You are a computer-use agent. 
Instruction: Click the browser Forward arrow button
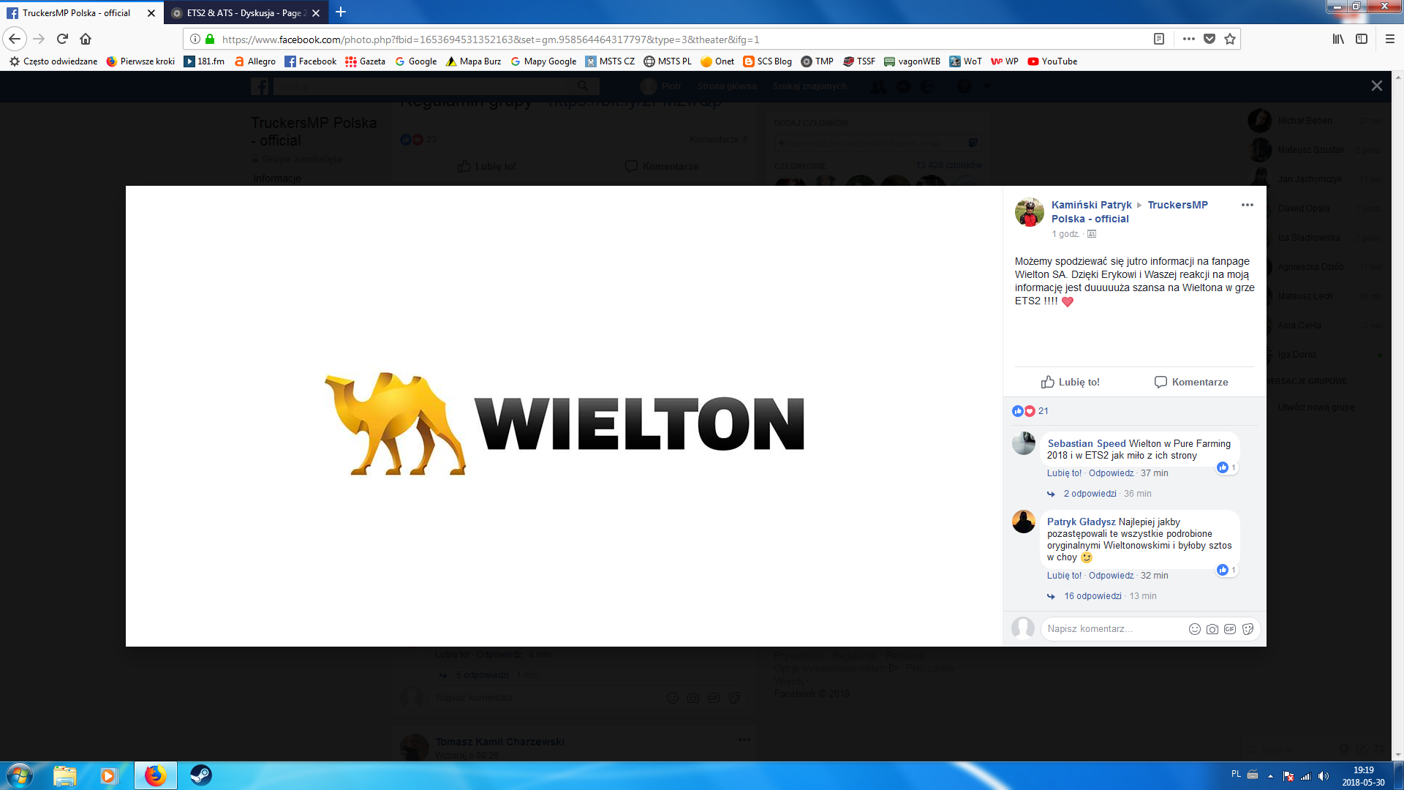[x=39, y=39]
